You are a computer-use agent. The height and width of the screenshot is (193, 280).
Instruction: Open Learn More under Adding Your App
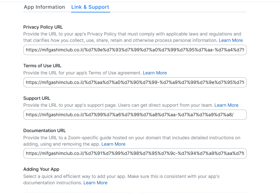pyautogui.click(x=95, y=183)
